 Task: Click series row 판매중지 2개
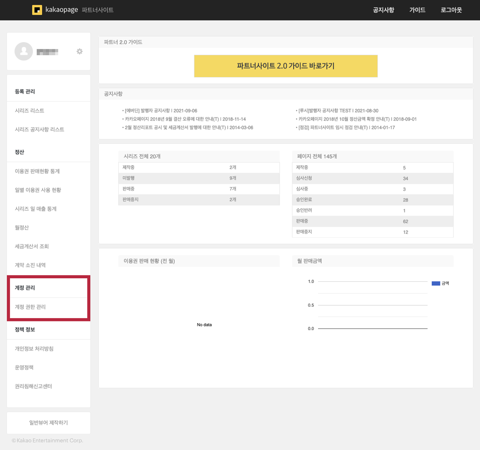(x=199, y=199)
